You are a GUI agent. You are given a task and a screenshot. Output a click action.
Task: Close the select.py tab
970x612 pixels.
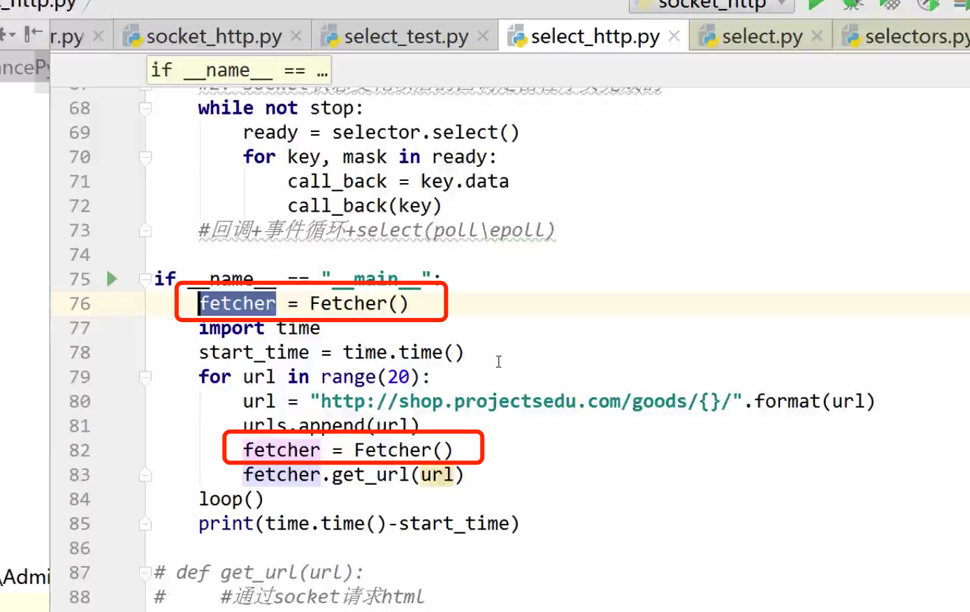tap(817, 36)
